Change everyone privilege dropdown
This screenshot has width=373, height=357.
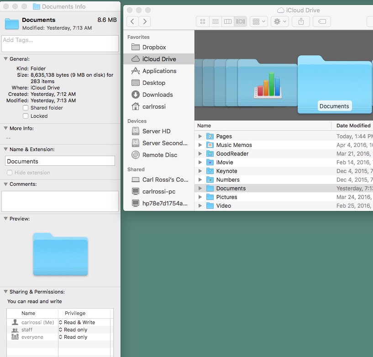(x=84, y=337)
